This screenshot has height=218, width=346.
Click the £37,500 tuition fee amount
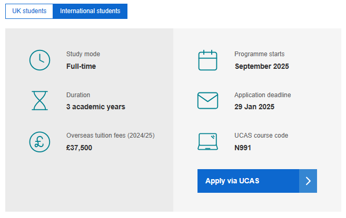click(x=79, y=148)
